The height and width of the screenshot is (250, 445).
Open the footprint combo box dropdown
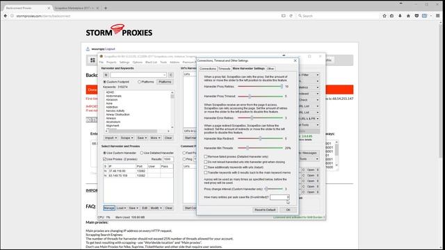pyautogui.click(x=164, y=75)
